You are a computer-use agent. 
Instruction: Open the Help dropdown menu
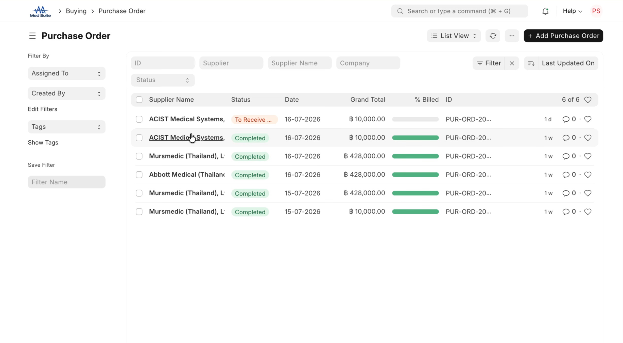[x=572, y=11]
